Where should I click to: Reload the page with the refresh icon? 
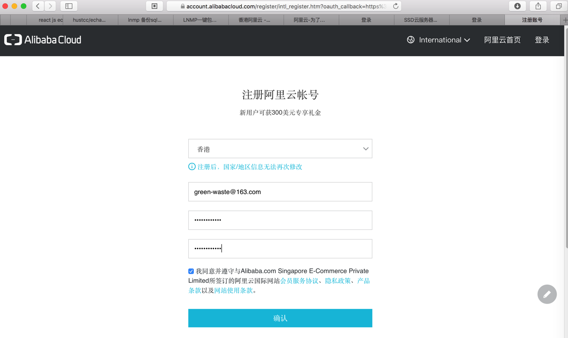click(x=395, y=6)
